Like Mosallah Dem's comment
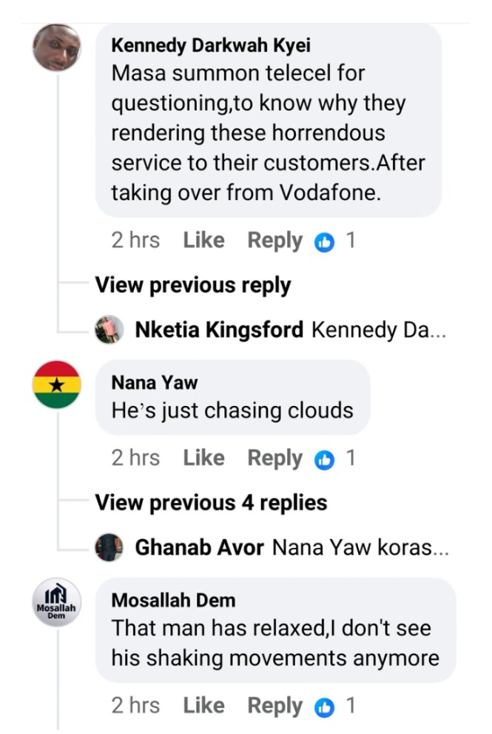Screen dimensions: 492x734 point(203,706)
